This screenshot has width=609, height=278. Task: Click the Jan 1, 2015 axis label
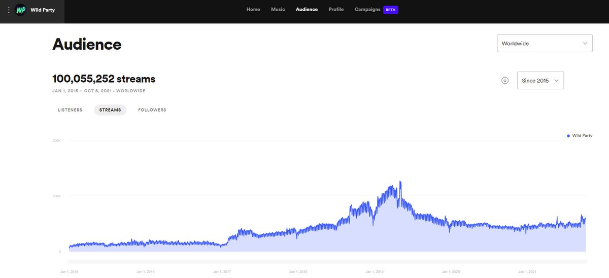[x=70, y=272]
